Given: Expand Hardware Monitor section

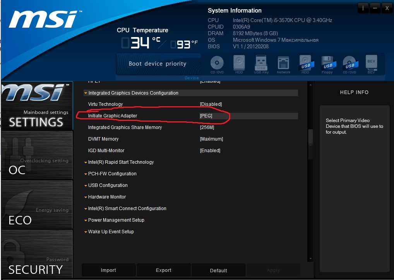Looking at the screenshot, I should coord(105,197).
